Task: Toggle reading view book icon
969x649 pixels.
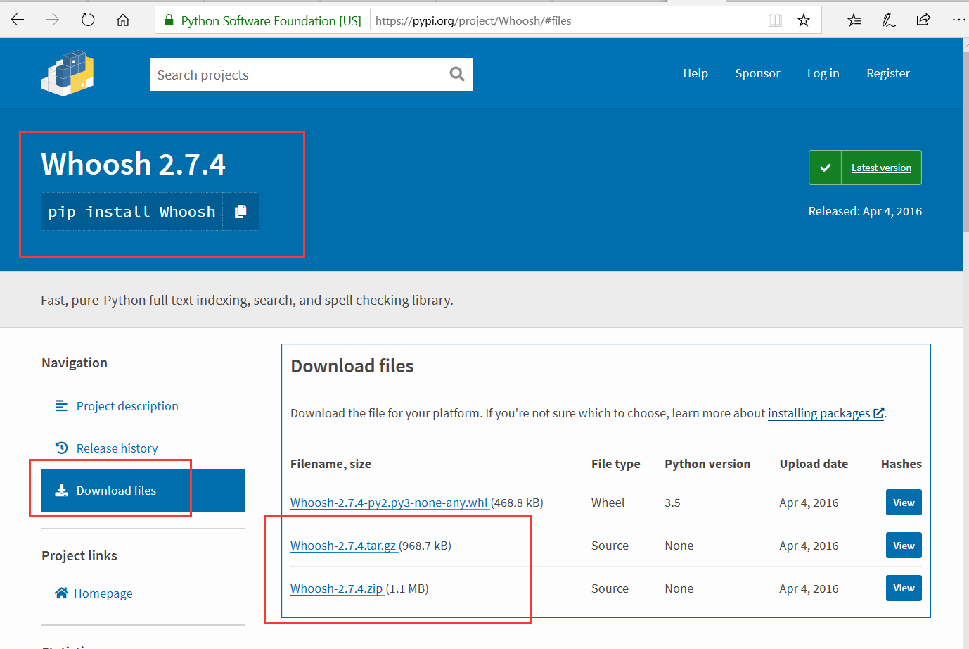Action: [775, 20]
